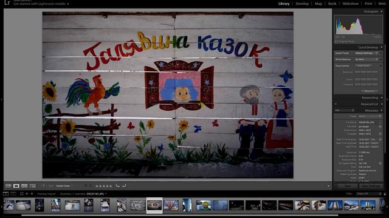Rotate photo right (clockwise)

(124, 186)
